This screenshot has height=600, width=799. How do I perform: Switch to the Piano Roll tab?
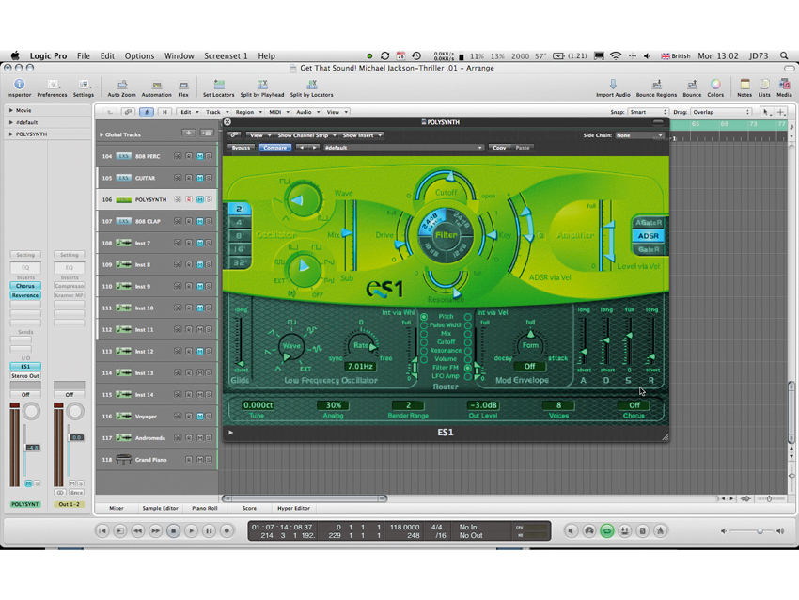[204, 508]
